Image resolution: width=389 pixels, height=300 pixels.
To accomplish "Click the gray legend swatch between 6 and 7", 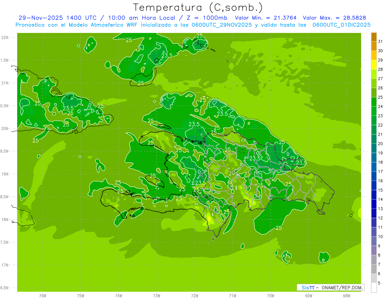I will 374,269.
